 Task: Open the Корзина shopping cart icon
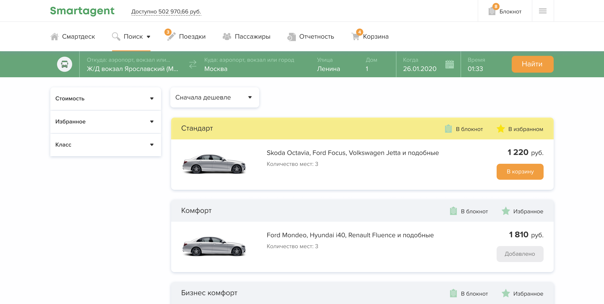(355, 36)
